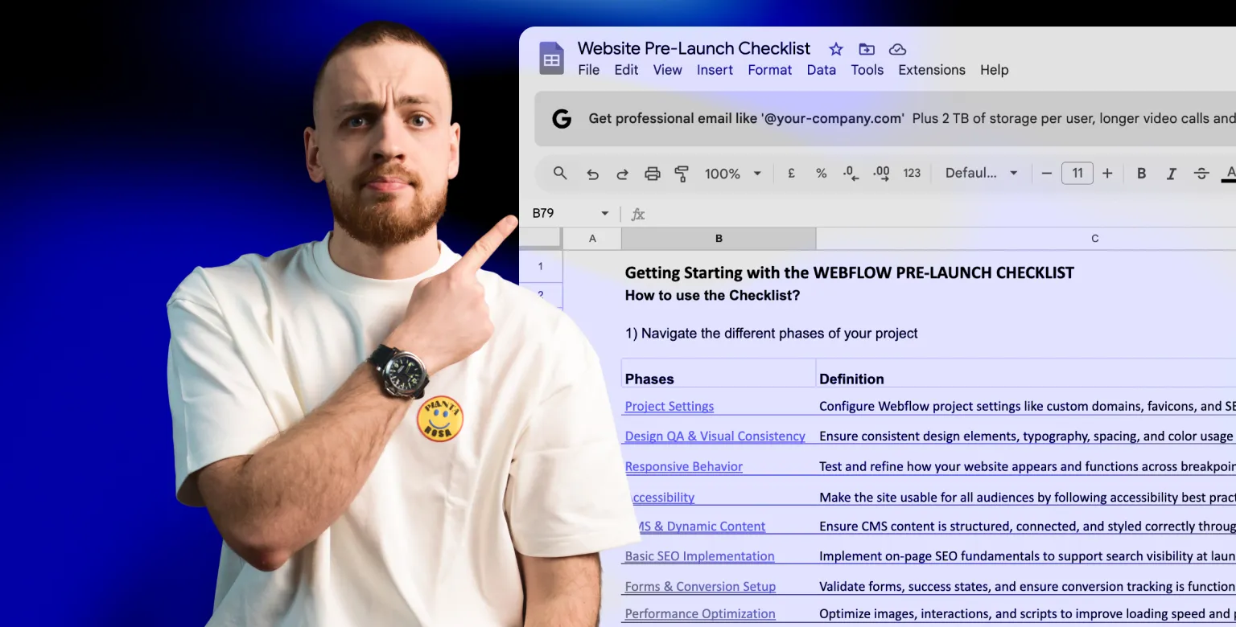Open the Edit menu
Screen dimensions: 1236x627
pyautogui.click(x=626, y=70)
